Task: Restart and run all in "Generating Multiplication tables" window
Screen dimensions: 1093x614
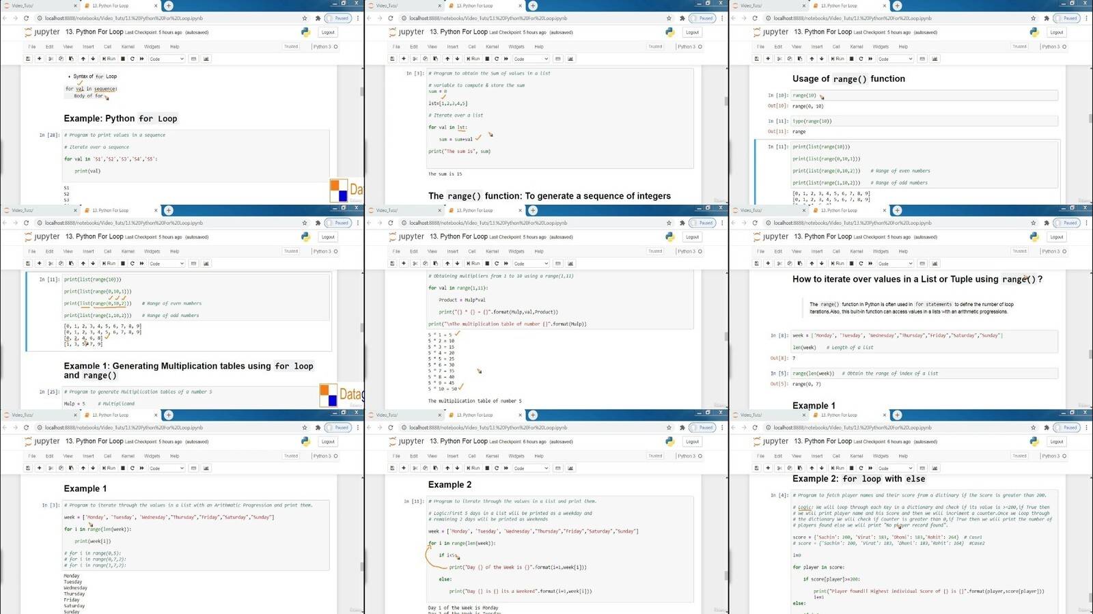Action: pos(142,264)
